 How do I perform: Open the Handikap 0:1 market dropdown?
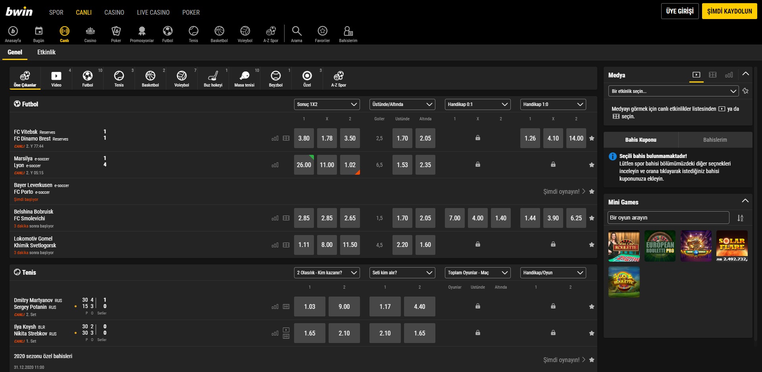pyautogui.click(x=478, y=104)
